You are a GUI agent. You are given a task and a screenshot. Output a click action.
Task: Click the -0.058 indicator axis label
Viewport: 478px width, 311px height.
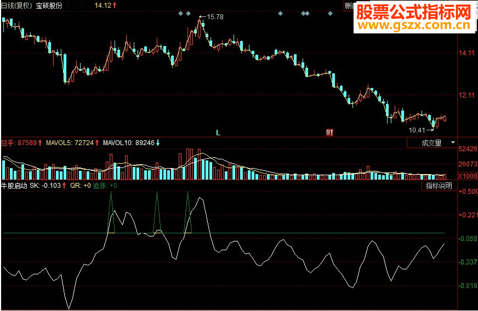468,239
